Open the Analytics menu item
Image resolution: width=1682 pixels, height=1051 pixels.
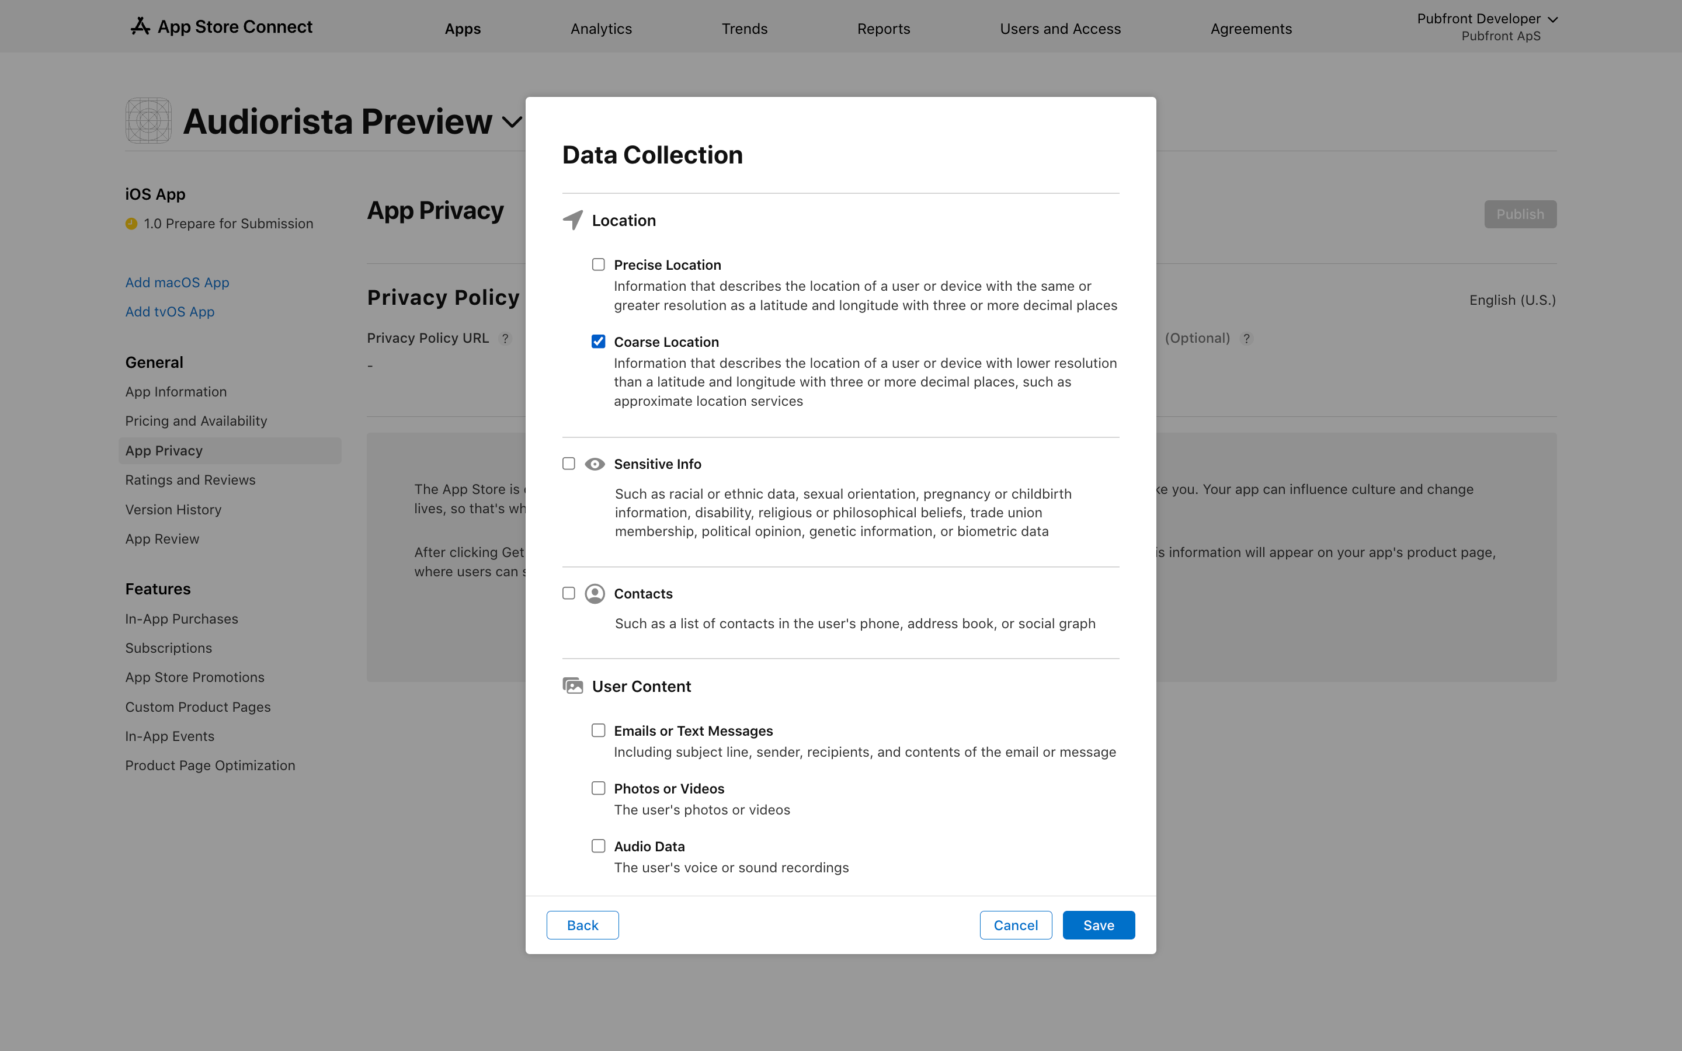(x=601, y=29)
